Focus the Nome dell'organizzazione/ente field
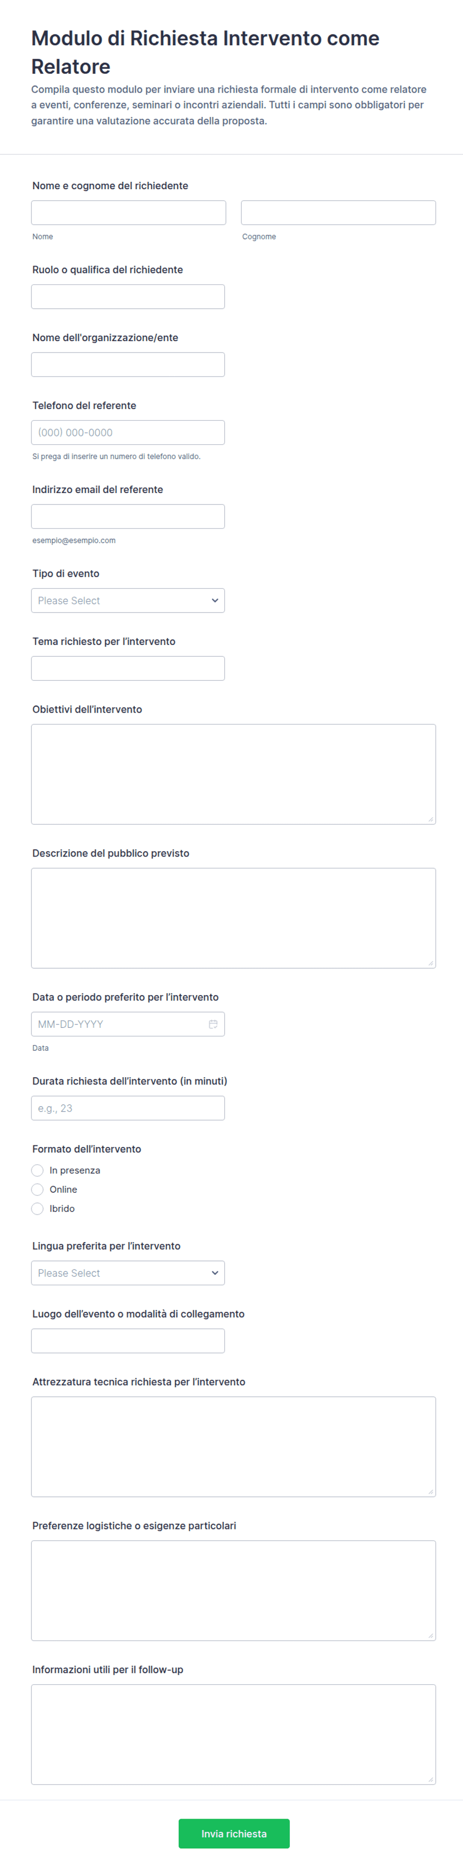This screenshot has width=463, height=1873. coord(128,364)
